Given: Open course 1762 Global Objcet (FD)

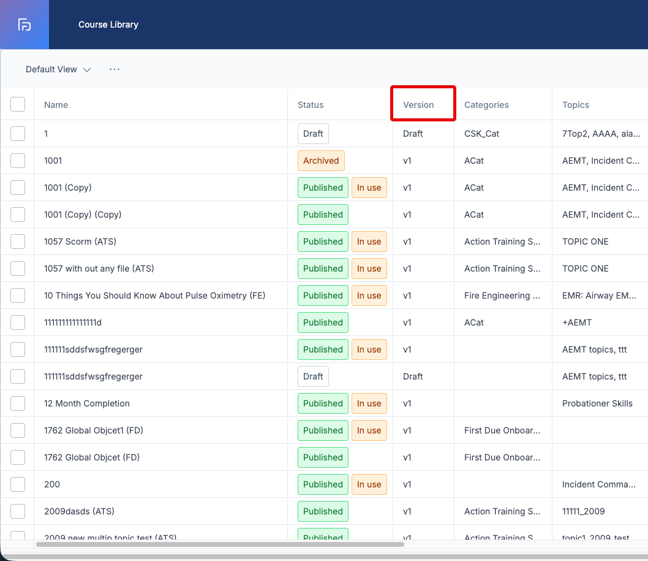Looking at the screenshot, I should 92,457.
